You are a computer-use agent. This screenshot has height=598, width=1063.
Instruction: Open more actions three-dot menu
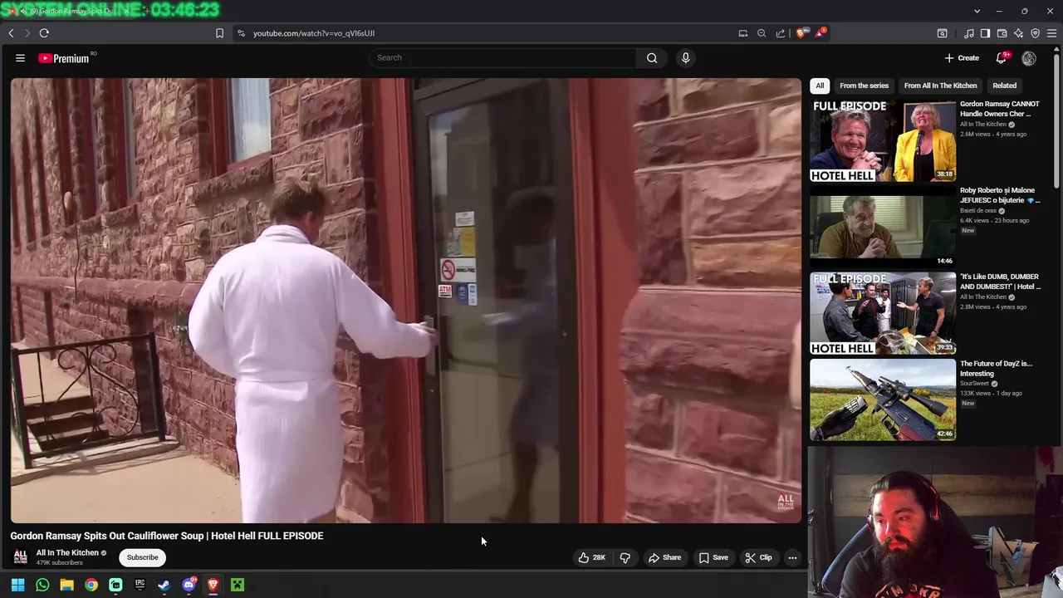pos(792,558)
